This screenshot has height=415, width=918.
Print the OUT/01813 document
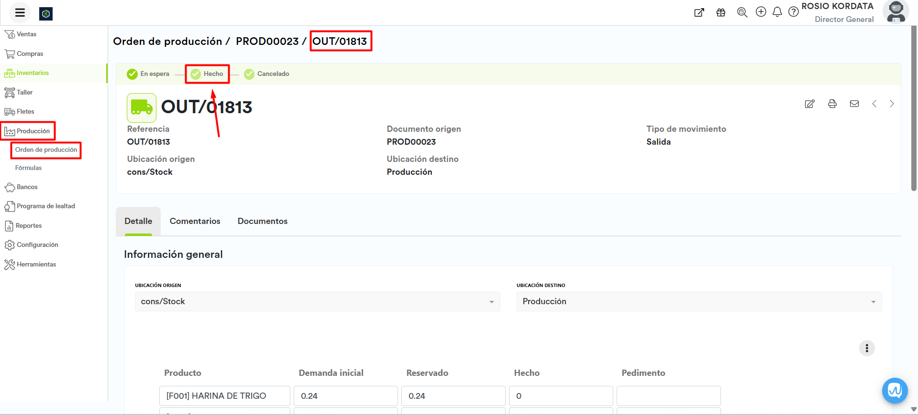click(x=832, y=104)
